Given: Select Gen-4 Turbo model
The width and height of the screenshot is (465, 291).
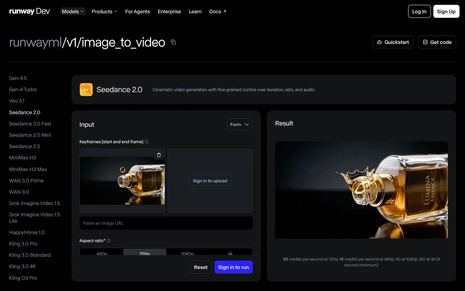Looking at the screenshot, I should tap(23, 89).
